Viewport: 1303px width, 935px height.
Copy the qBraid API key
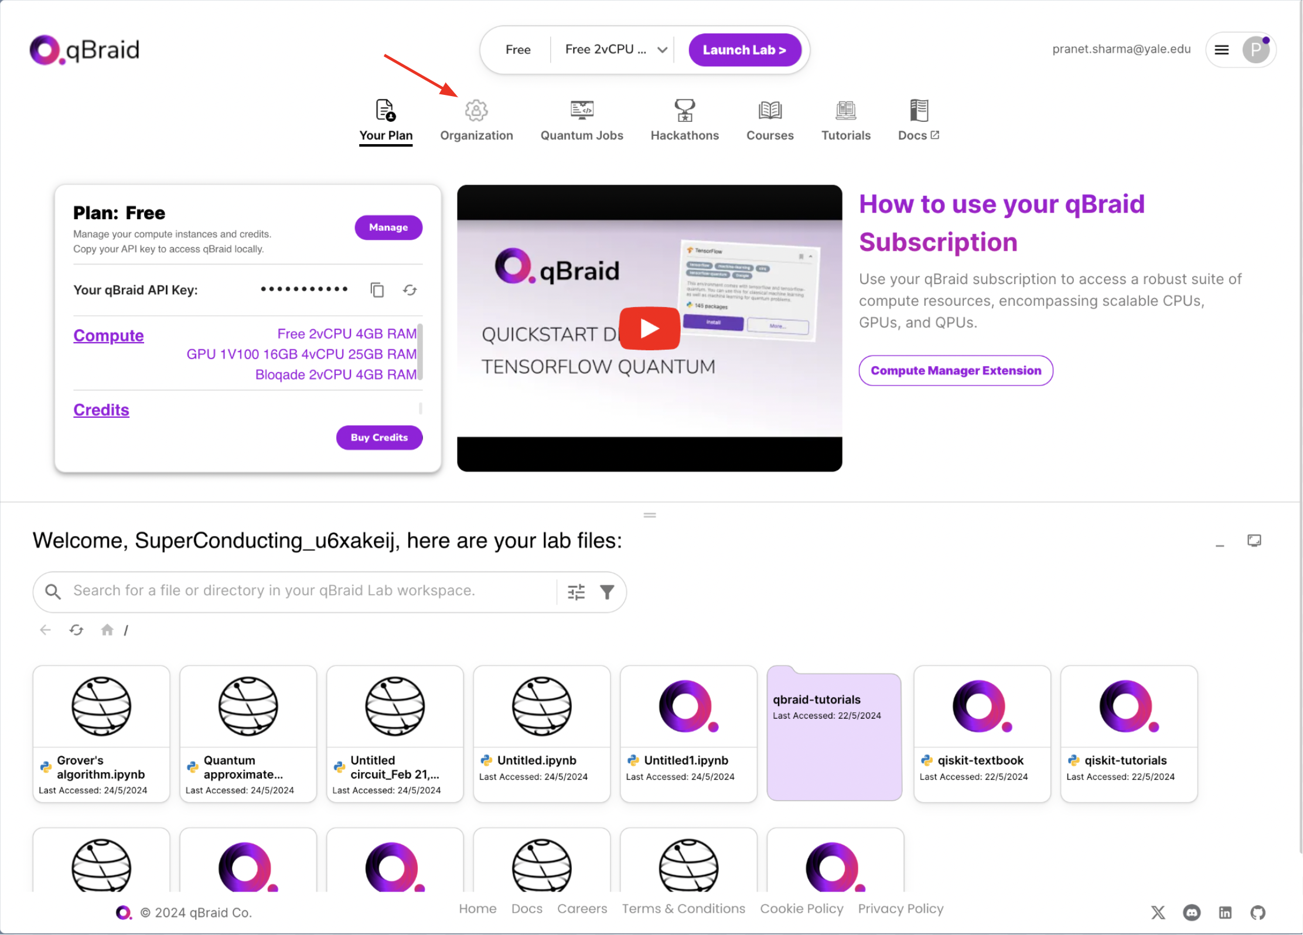377,290
